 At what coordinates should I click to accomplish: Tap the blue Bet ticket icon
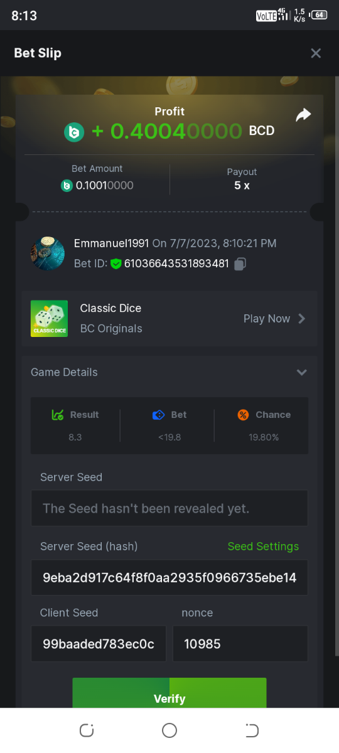pos(158,415)
